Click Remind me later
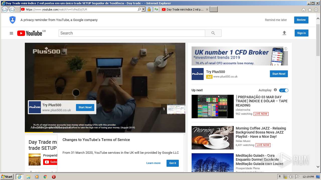This screenshot has width=321, height=180. click(276, 20)
